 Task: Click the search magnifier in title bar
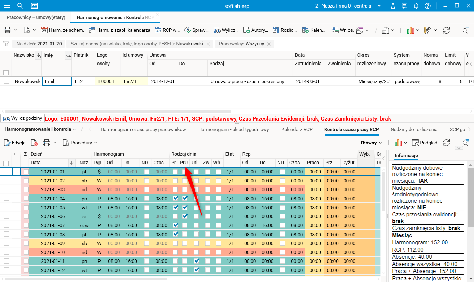pyautogui.click(x=20, y=6)
